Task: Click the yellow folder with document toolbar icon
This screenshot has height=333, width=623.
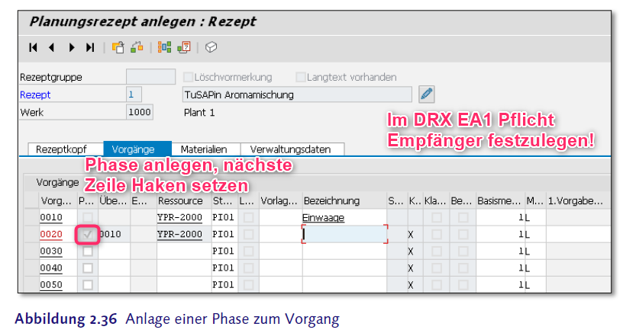Action: (x=118, y=47)
